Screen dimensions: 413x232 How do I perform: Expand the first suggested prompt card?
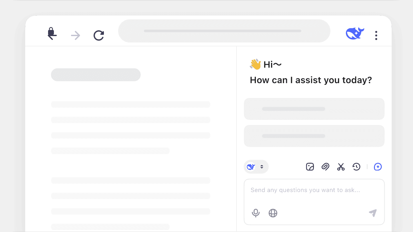tap(314, 109)
